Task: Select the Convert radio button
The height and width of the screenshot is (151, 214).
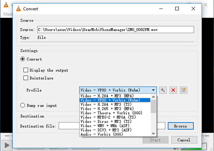Action: tap(22, 59)
